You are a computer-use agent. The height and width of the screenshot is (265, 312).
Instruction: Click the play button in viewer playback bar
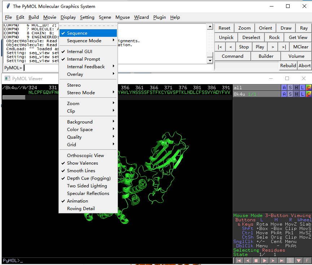[x=265, y=260]
